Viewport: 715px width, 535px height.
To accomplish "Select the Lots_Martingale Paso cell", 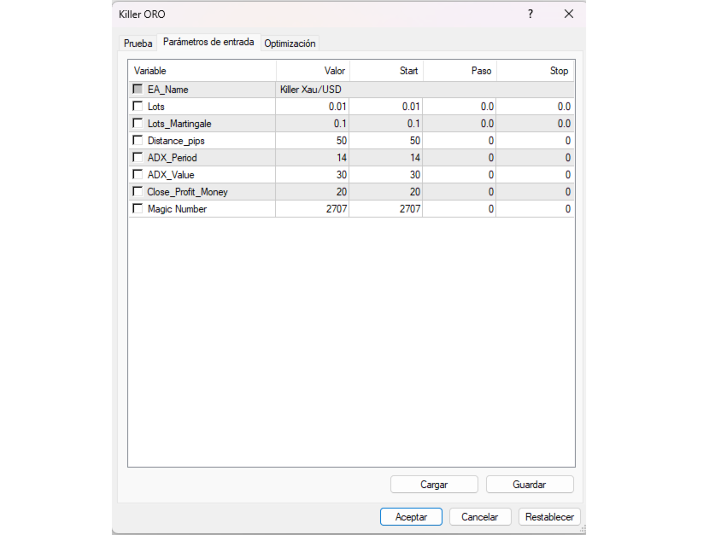I will click(x=460, y=124).
